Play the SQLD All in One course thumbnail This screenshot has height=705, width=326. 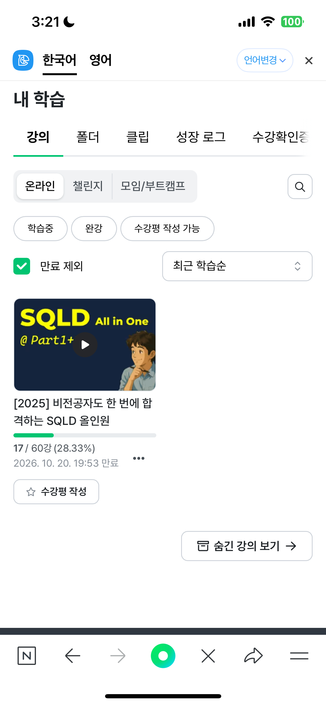coord(85,345)
